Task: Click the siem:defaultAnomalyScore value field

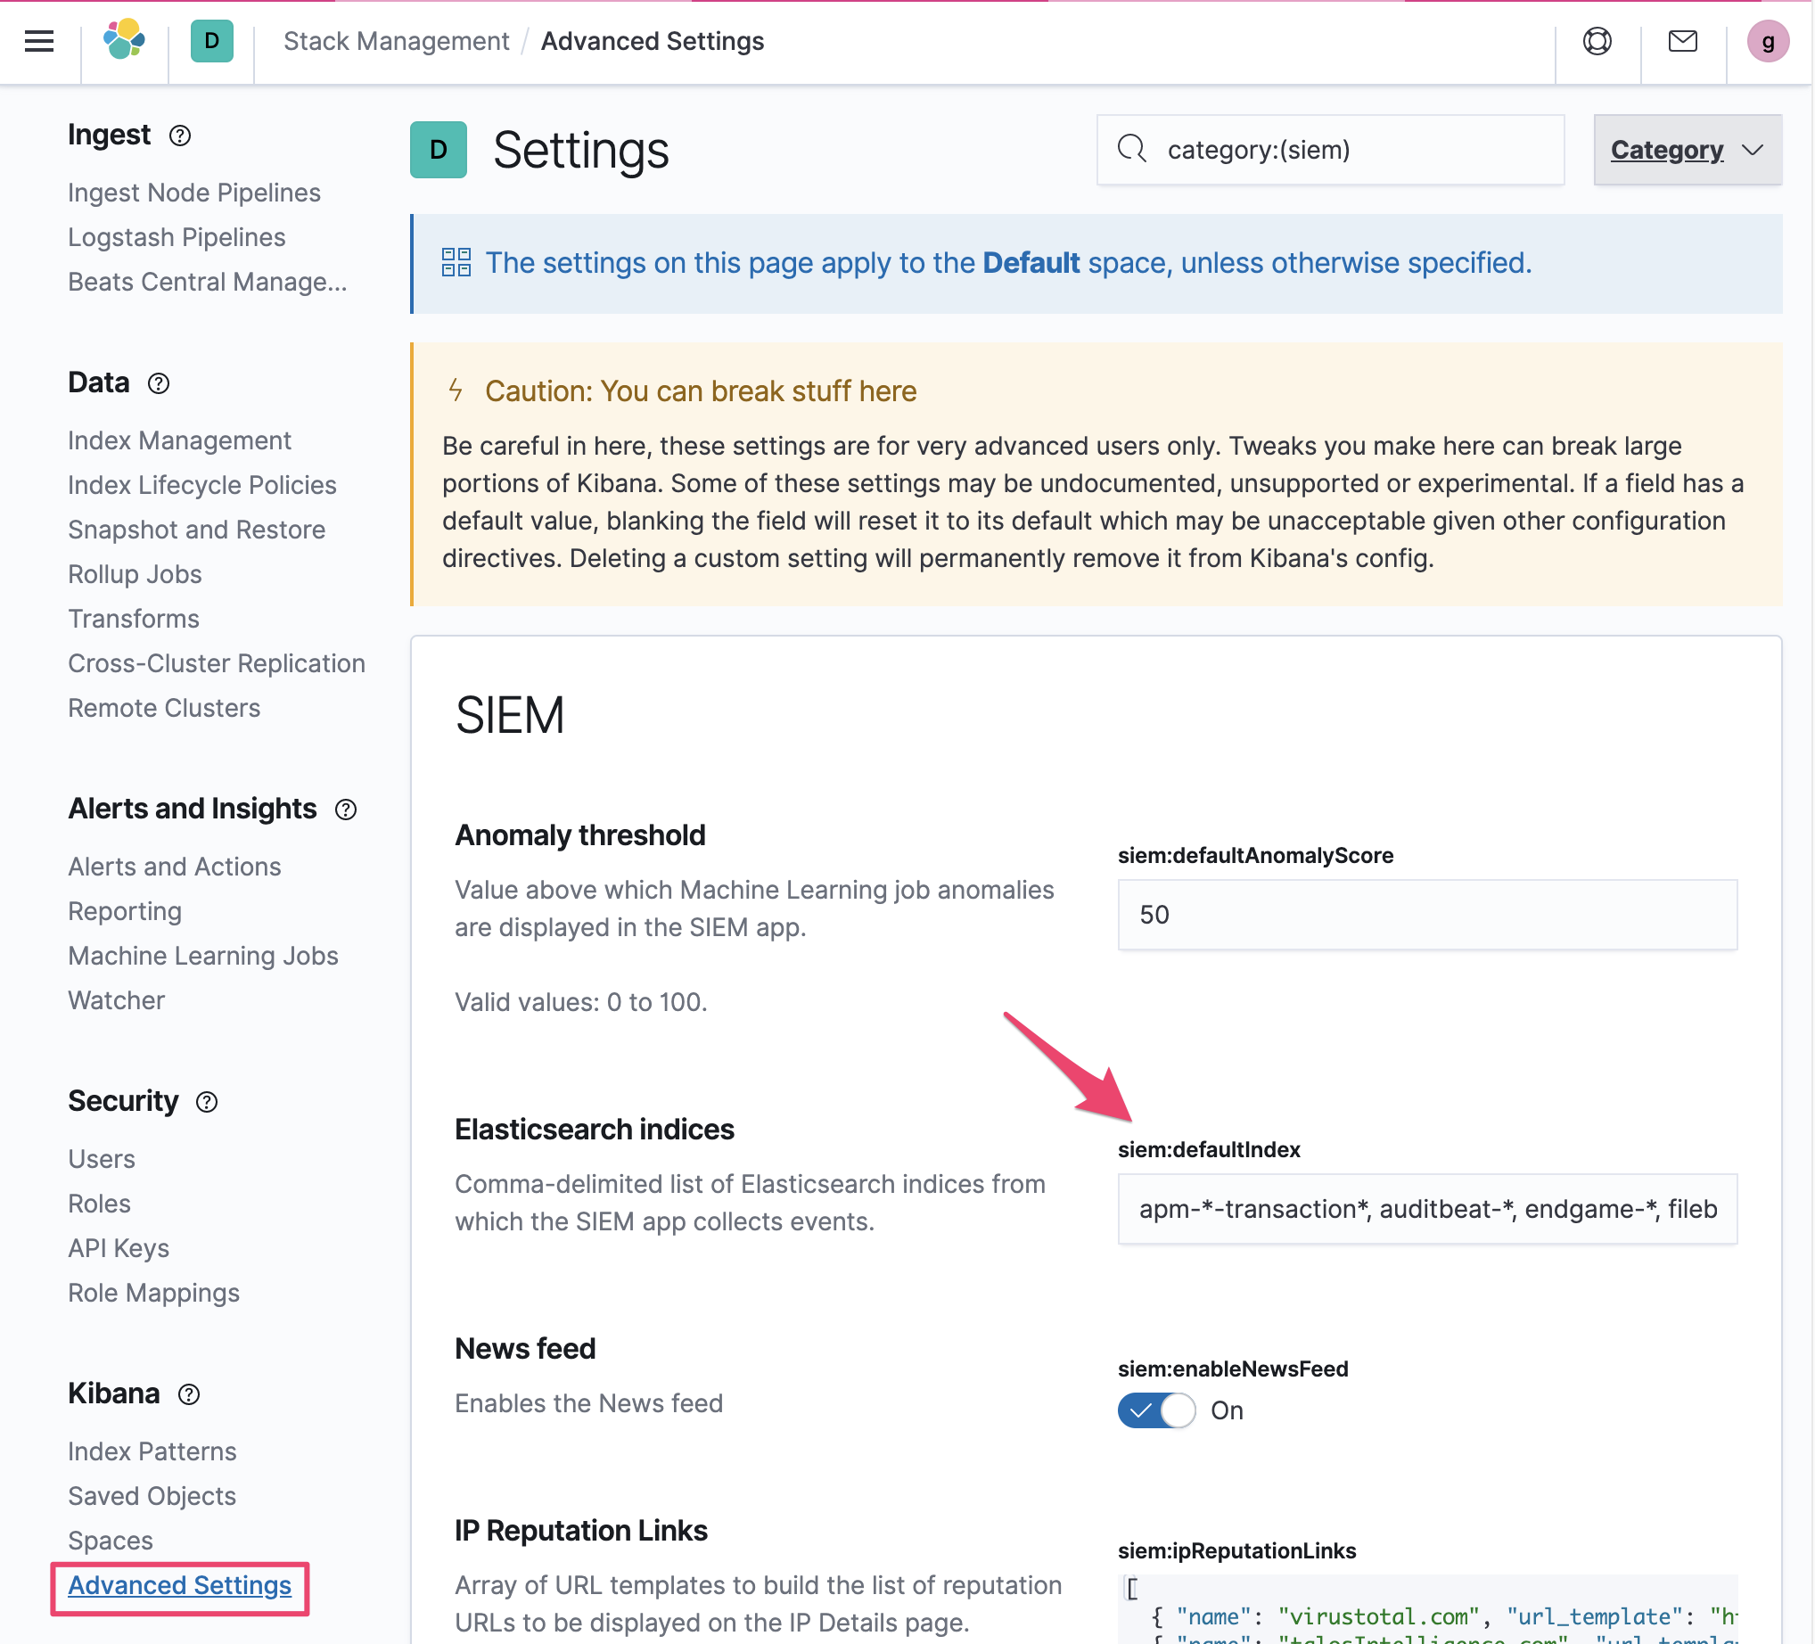Action: coord(1426,915)
